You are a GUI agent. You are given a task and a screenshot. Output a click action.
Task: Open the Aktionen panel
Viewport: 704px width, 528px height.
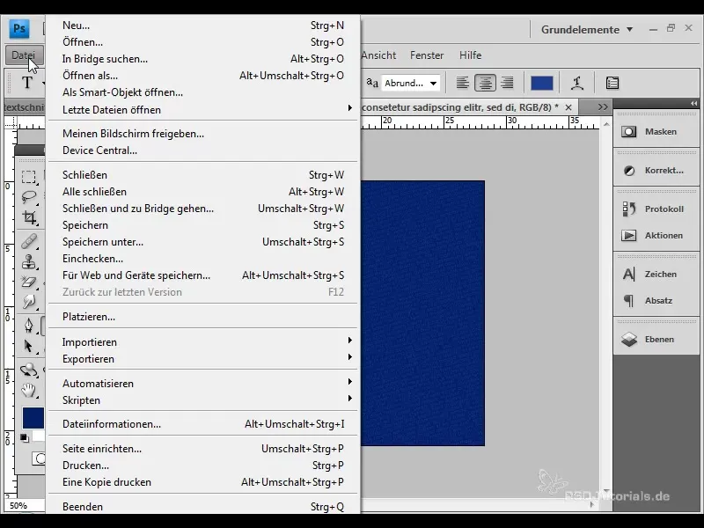pos(656,235)
